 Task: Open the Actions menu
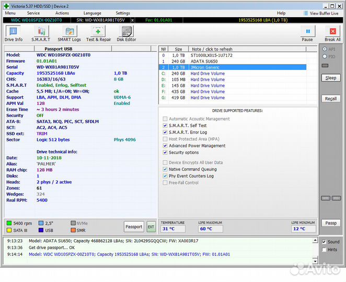tap(62, 13)
